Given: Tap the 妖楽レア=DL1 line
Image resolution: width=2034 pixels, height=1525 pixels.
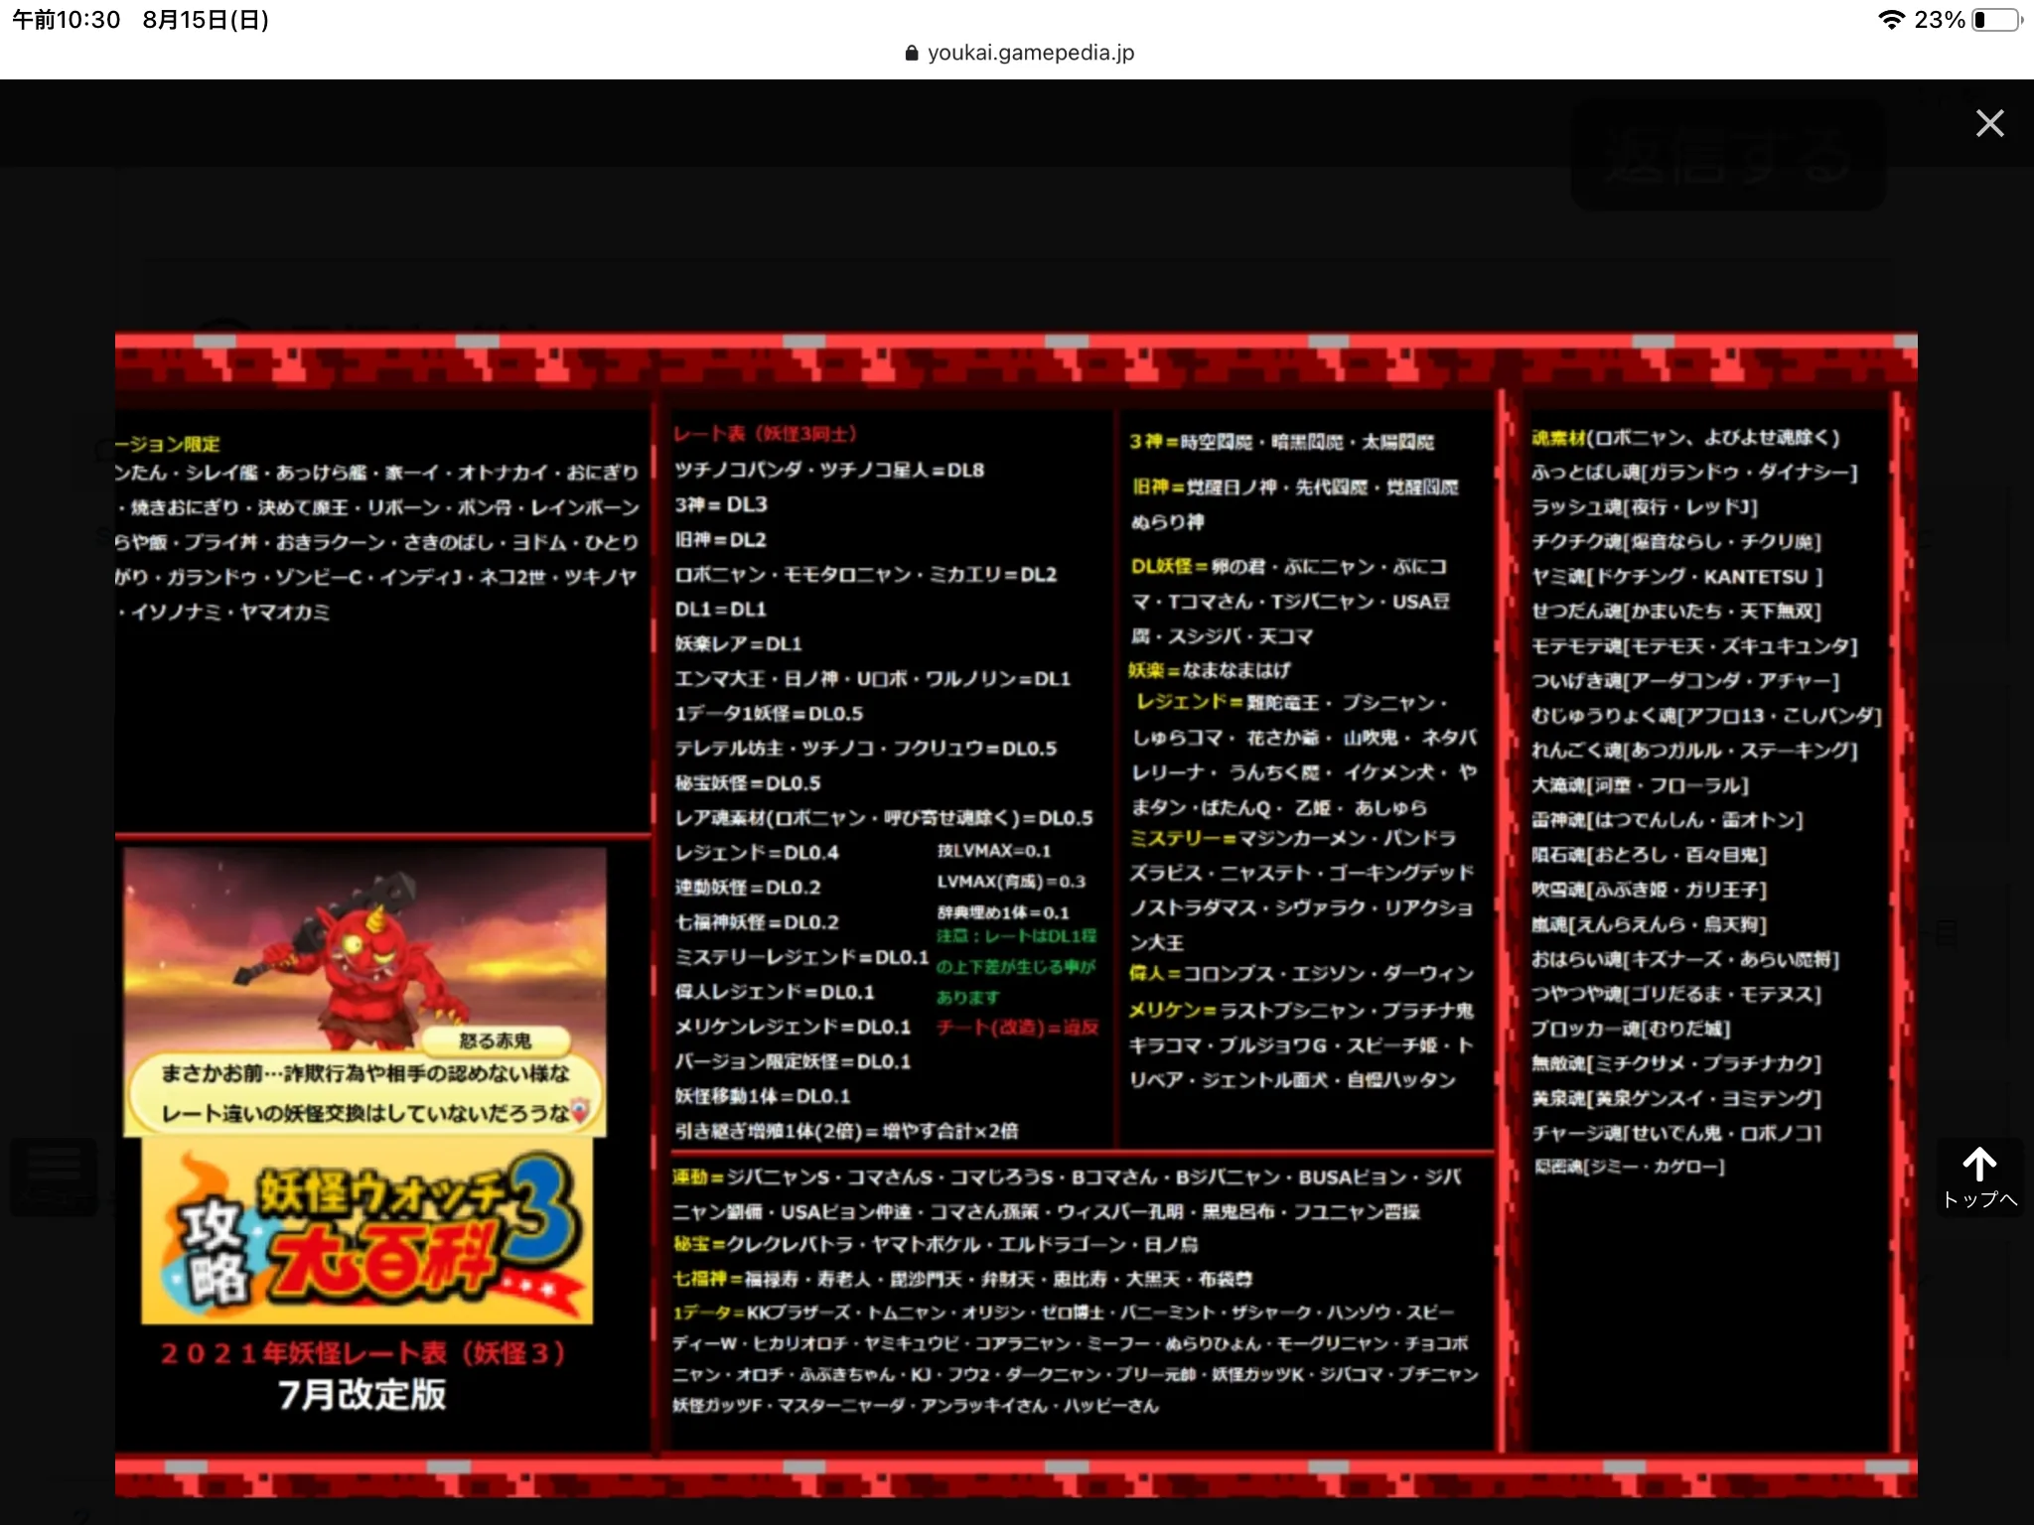Looking at the screenshot, I should pyautogui.click(x=738, y=643).
